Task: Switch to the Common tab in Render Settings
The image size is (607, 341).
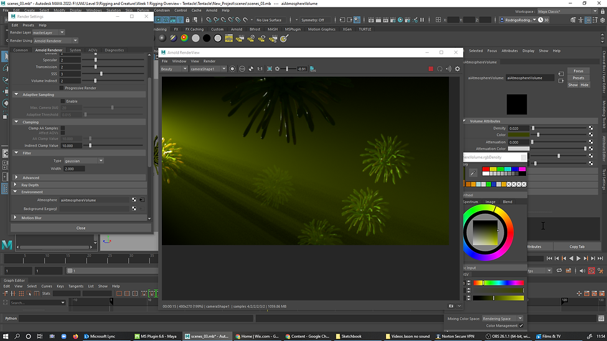Action: click(x=21, y=50)
